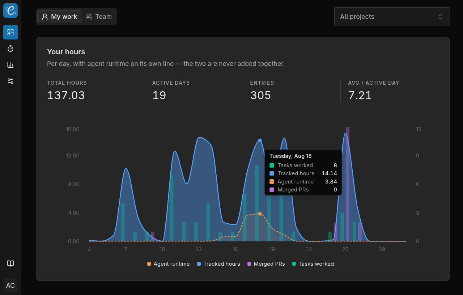Image resolution: width=463 pixels, height=295 pixels.
Task: Open the book documentation icon
Action: (10, 264)
